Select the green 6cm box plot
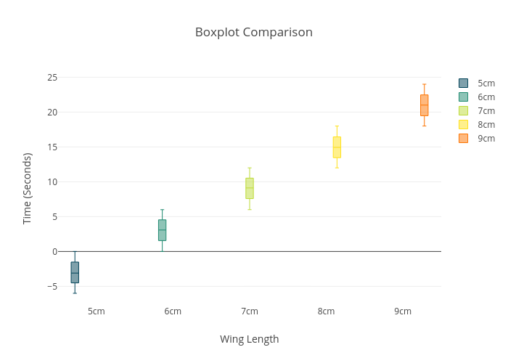508x363 pixels. click(x=162, y=230)
